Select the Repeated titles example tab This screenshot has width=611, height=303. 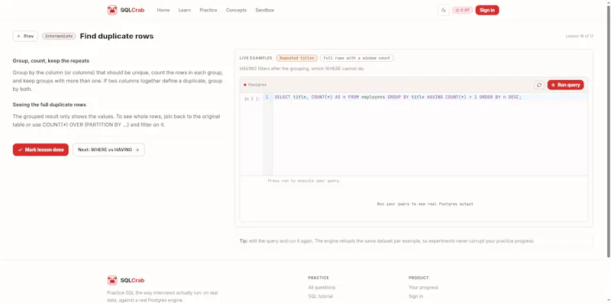[x=297, y=58]
